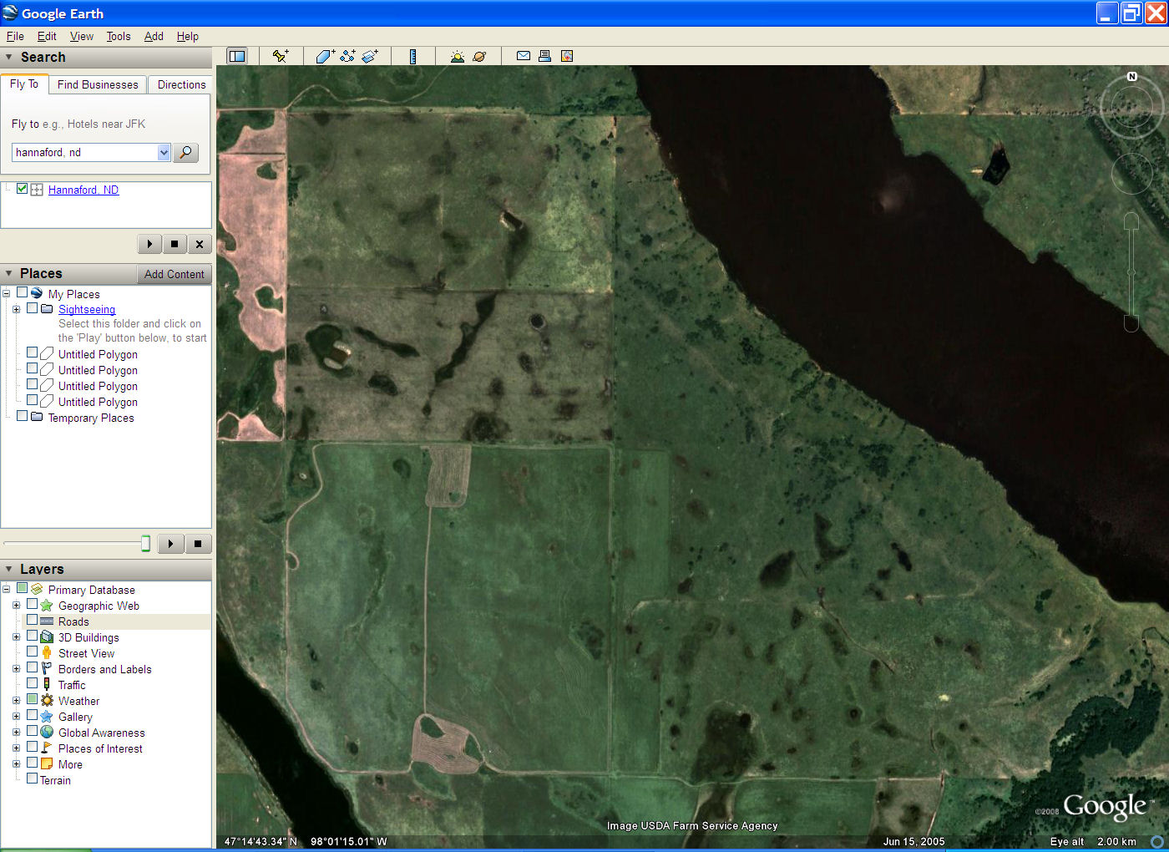
Task: View in Google Maps icon
Action: (567, 56)
